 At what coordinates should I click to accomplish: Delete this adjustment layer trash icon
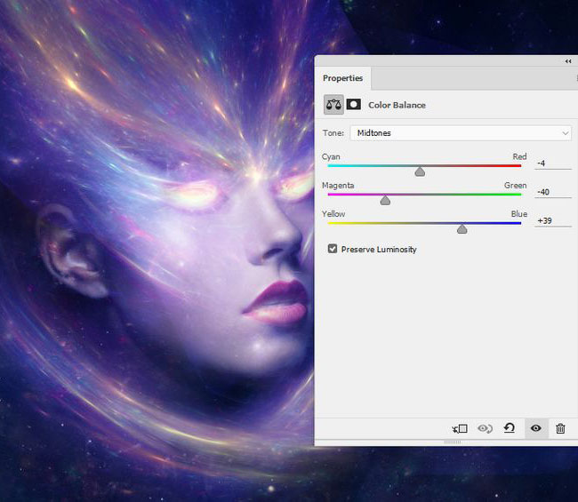pyautogui.click(x=560, y=428)
